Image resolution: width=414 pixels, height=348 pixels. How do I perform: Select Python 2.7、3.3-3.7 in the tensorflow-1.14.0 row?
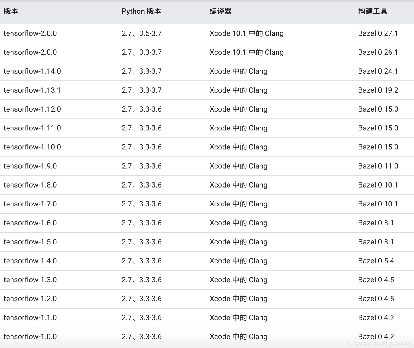click(x=142, y=71)
